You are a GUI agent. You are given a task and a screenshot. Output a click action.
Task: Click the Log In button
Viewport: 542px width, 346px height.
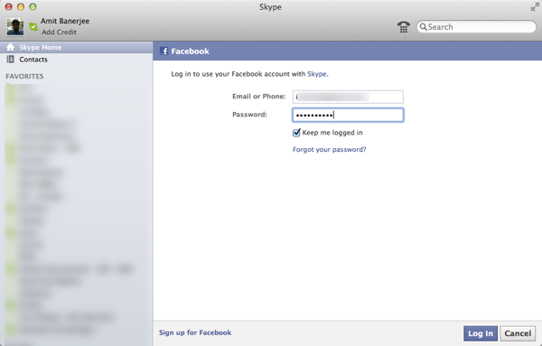coord(481,333)
